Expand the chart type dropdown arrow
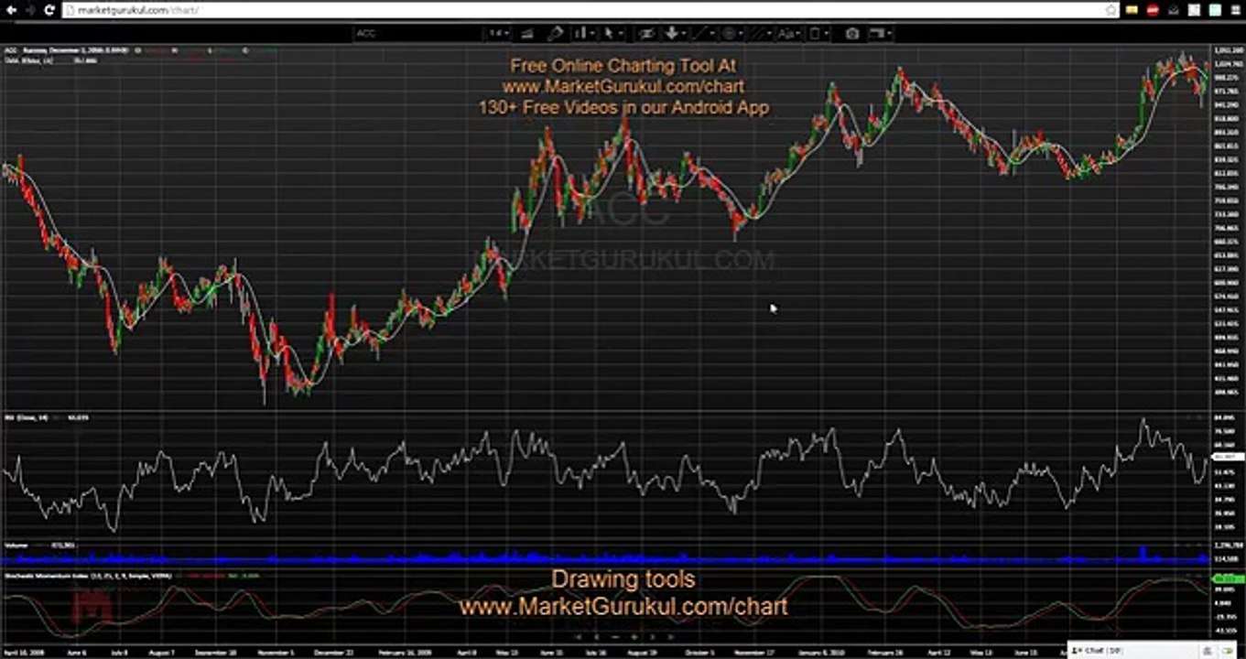Image resolution: width=1246 pixels, height=659 pixels. pyautogui.click(x=593, y=34)
